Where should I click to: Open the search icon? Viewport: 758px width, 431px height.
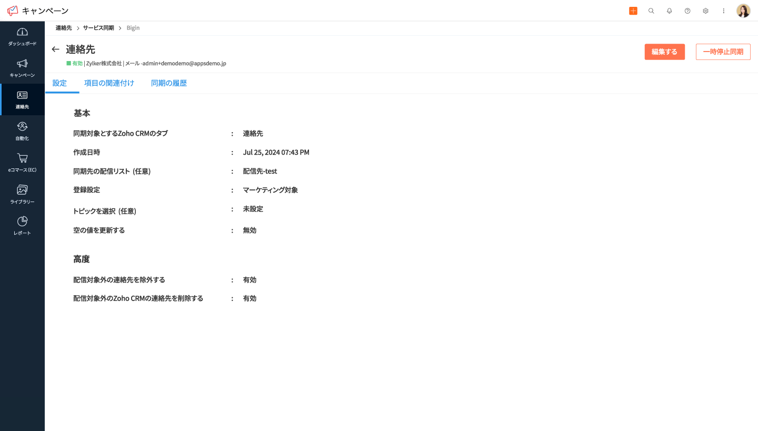[x=651, y=11]
